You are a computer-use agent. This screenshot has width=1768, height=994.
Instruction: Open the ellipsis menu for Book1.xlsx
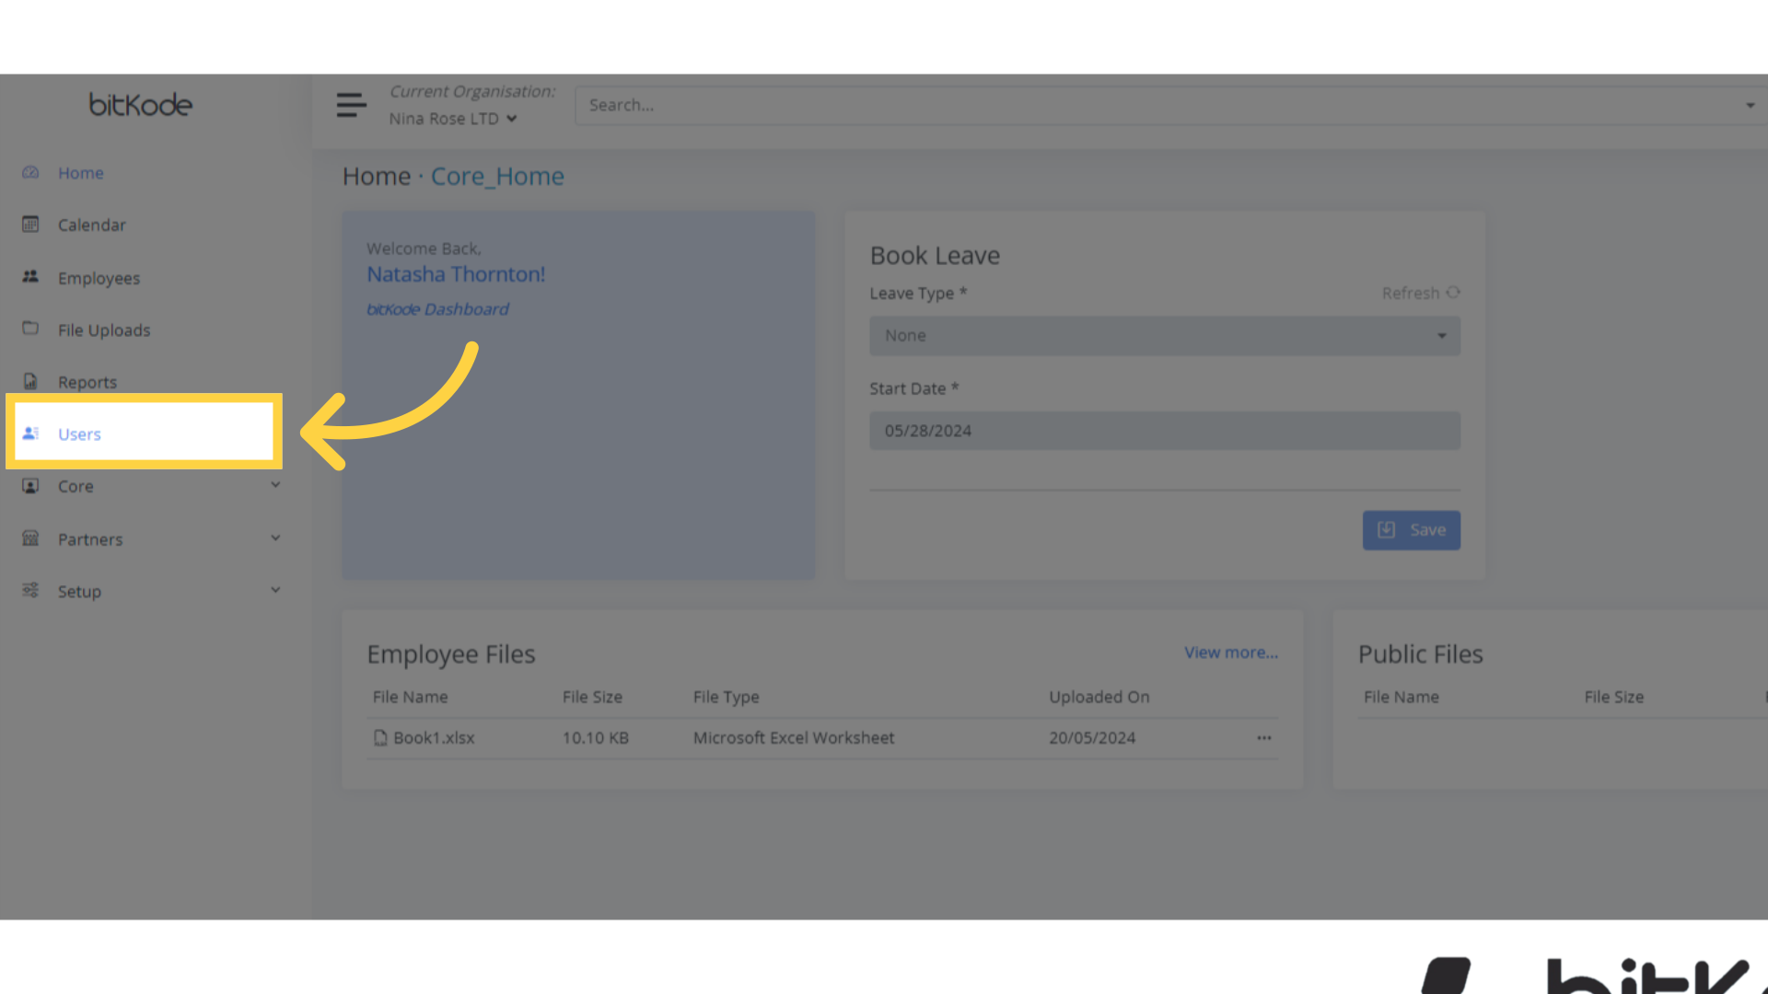[x=1263, y=737]
